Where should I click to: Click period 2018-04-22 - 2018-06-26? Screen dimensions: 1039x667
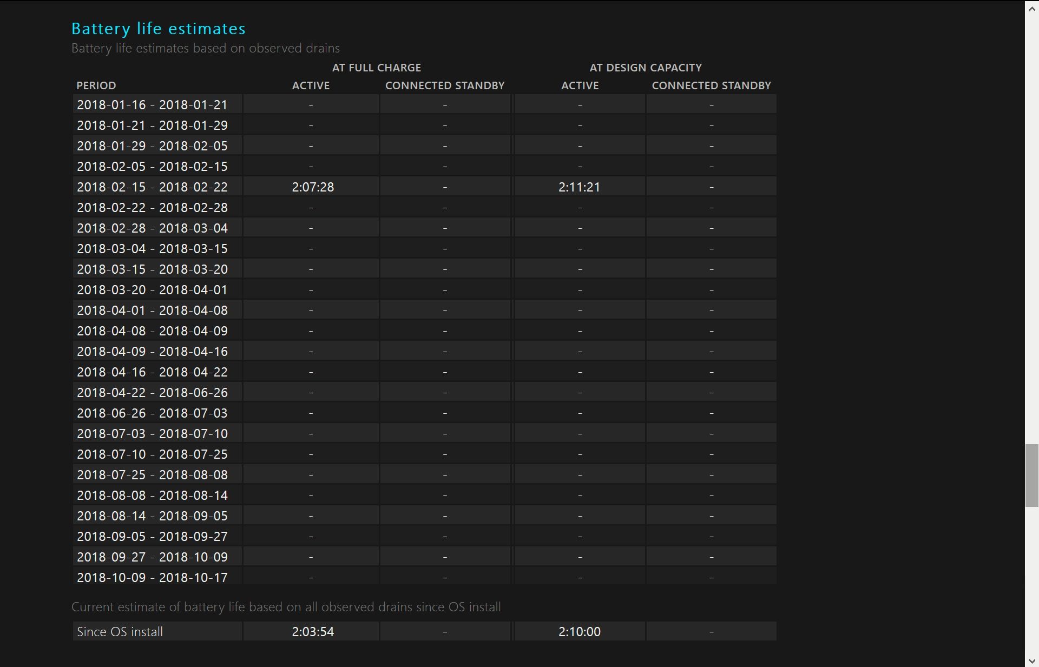(152, 393)
